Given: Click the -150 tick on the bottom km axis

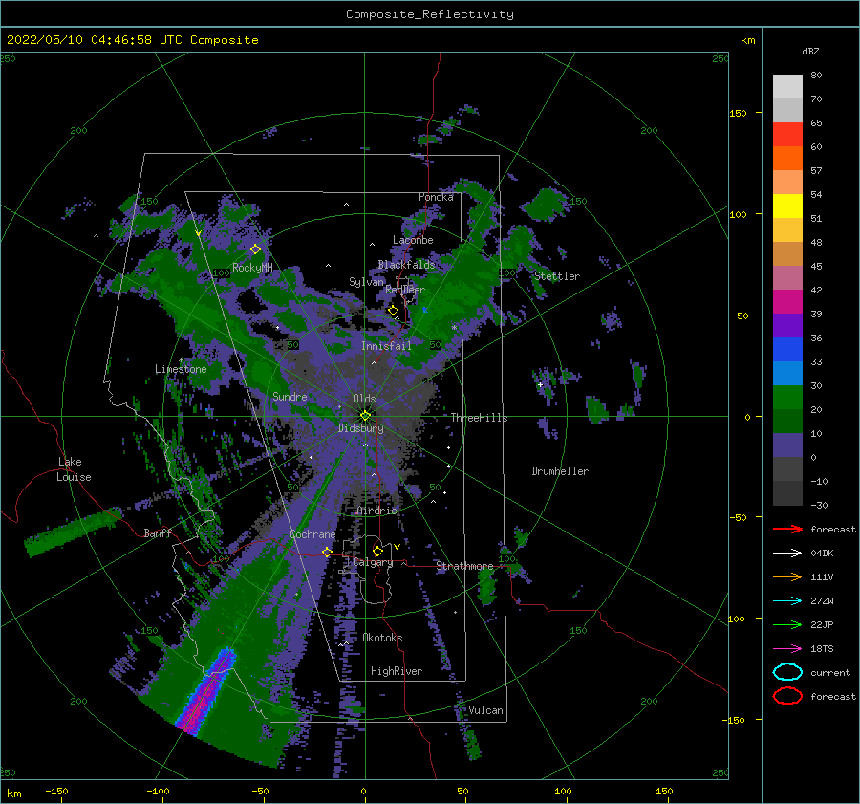Looking at the screenshot, I should 57,791.
